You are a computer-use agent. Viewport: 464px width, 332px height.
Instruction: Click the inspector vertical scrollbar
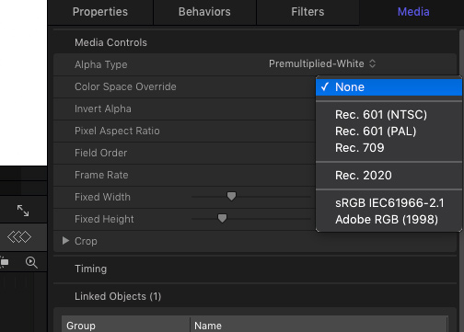pyautogui.click(x=462, y=181)
